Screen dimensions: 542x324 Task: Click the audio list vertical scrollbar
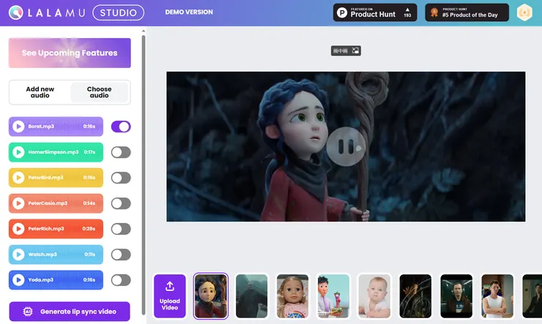[144, 174]
